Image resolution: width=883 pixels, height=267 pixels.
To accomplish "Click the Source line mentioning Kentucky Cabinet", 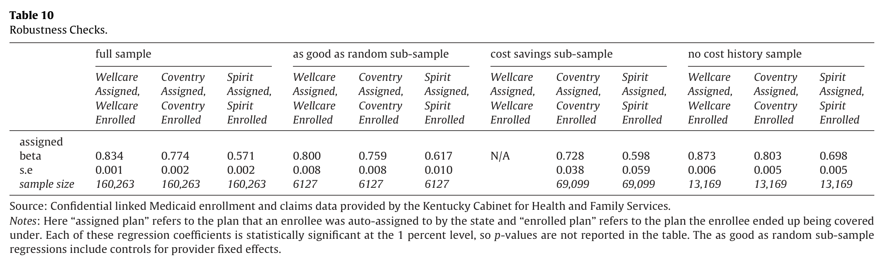I will pyautogui.click(x=340, y=206).
